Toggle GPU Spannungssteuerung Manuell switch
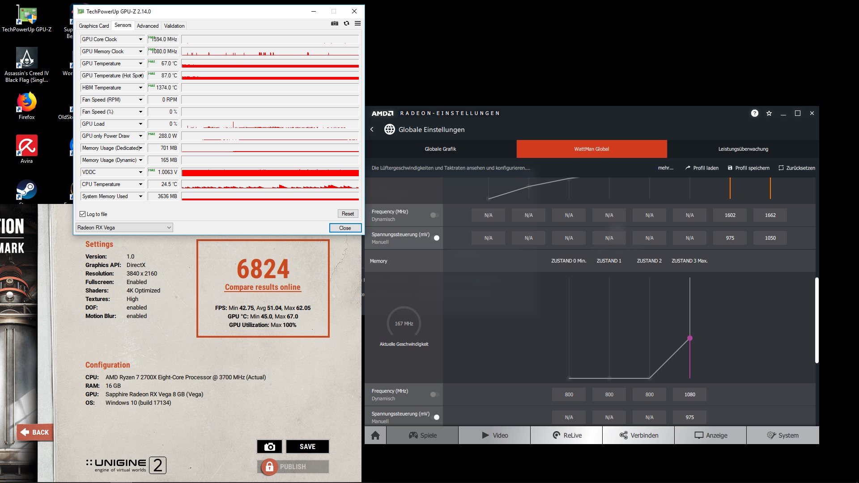859x483 pixels. (435, 238)
